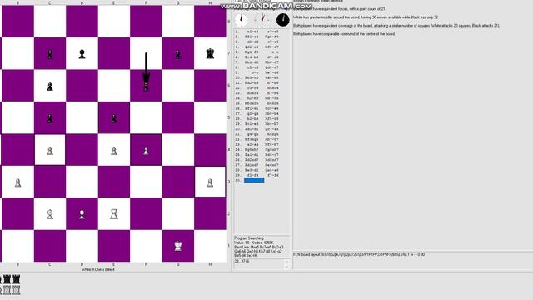This screenshot has width=533, height=300.
Task: Click the Program Searching status text
Action: (249, 238)
